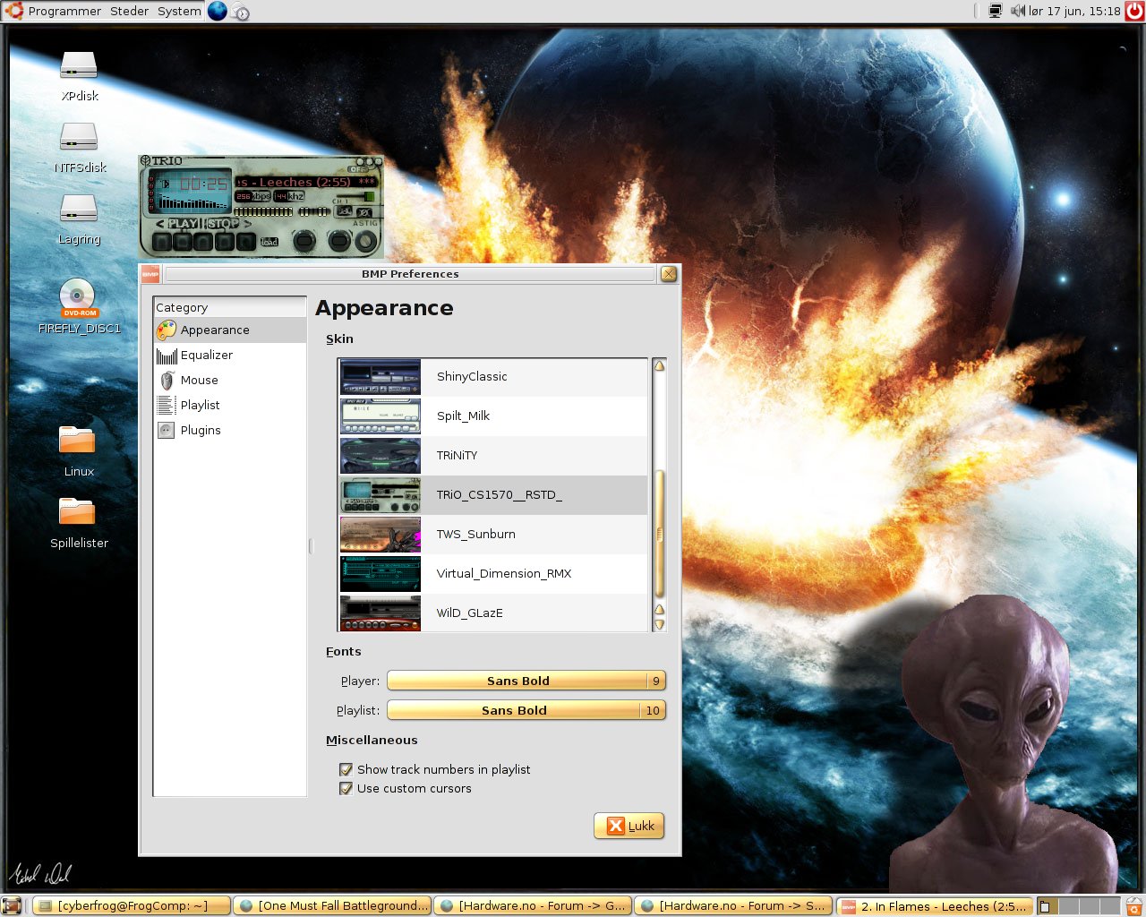Open the Spillelister folder on the desktop
Viewport: 1146px width, 917px height.
click(x=77, y=512)
